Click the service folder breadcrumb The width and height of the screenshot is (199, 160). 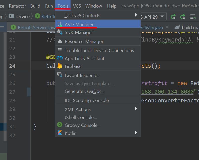23,17
